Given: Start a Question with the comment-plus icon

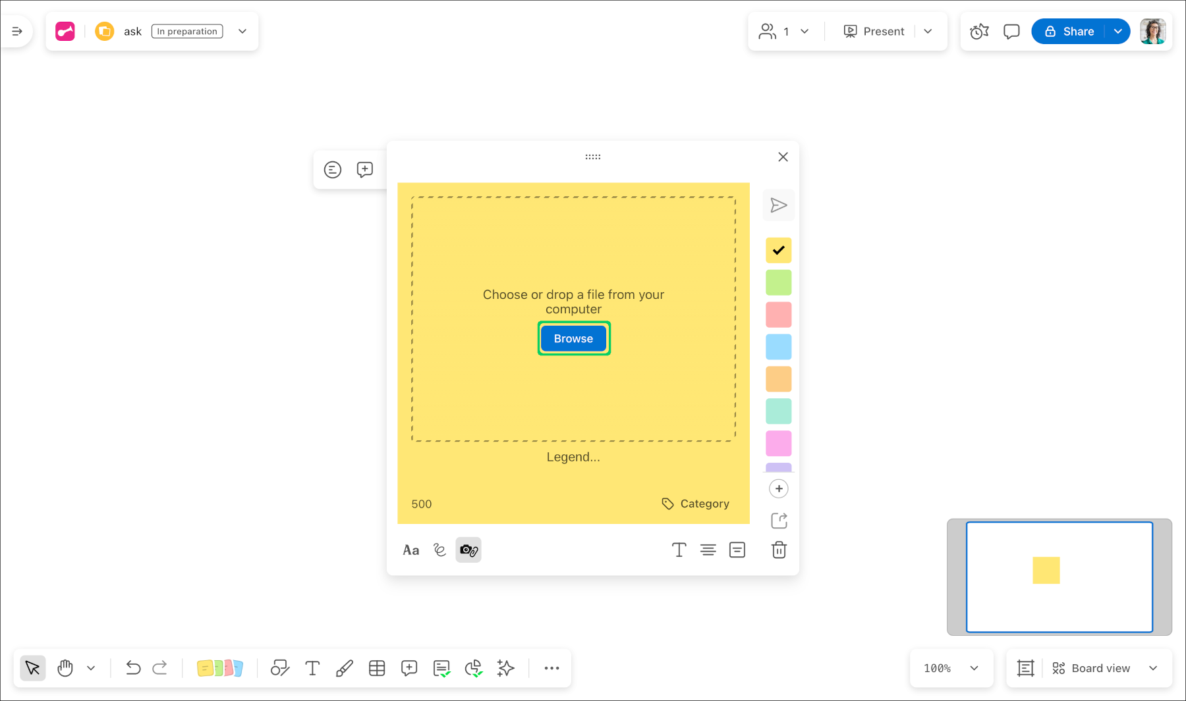Looking at the screenshot, I should (409, 668).
